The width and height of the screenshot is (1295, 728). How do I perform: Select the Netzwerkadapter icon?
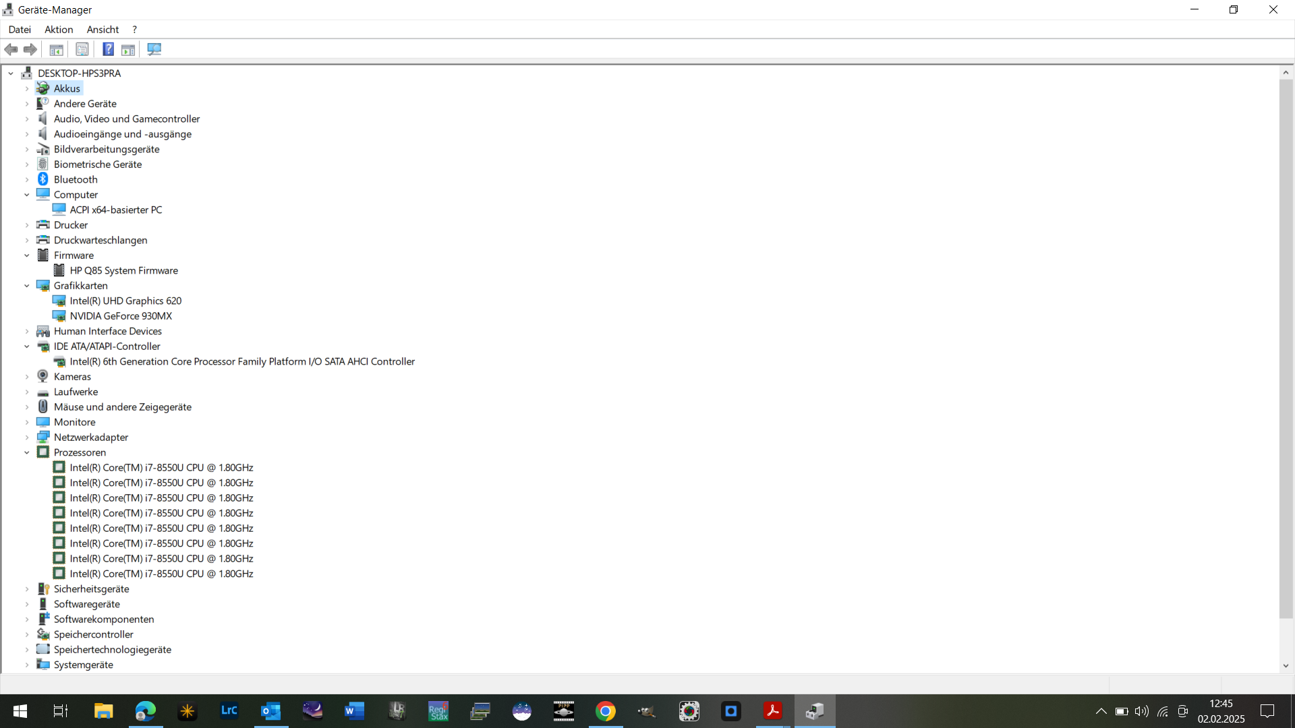43,437
